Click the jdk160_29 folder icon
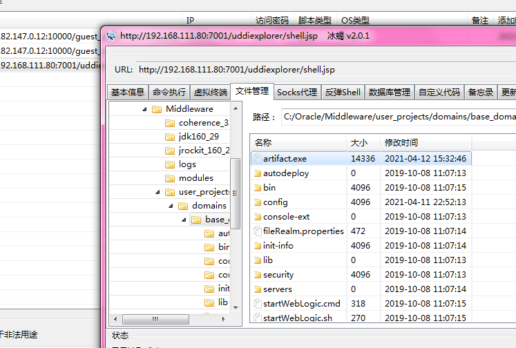Image resolution: width=516 pixels, height=348 pixels. pos(170,137)
